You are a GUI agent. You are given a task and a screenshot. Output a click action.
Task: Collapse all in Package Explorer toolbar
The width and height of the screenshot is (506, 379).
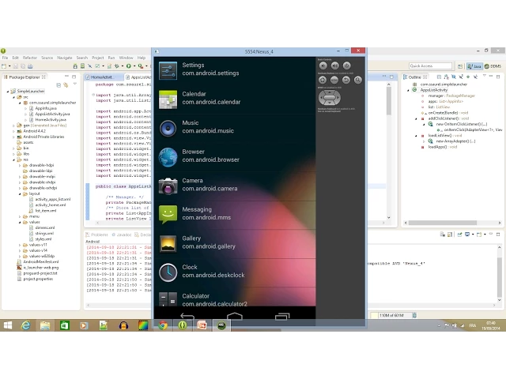[x=59, y=85]
